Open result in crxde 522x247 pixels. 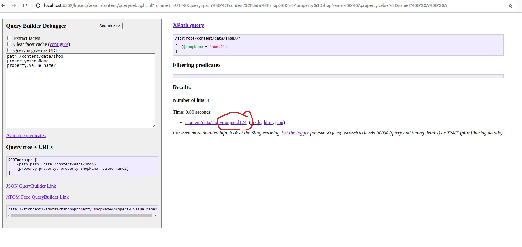click(256, 123)
